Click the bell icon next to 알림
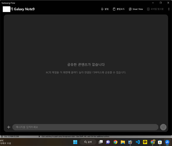172x146 pixels. click(x=102, y=9)
